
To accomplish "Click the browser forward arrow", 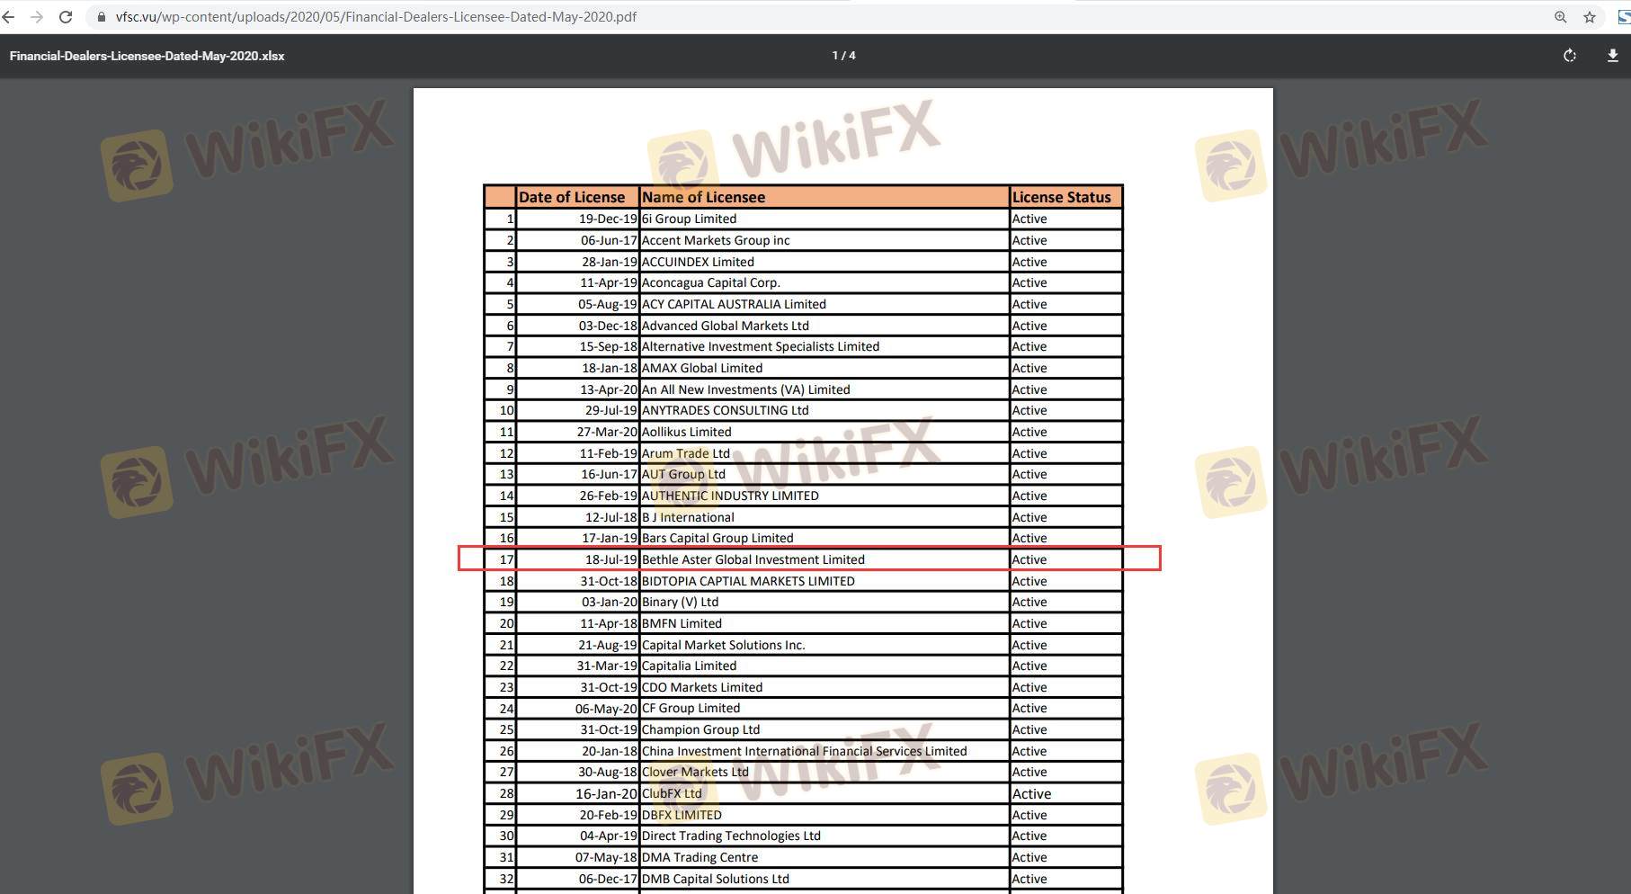I will coord(37,17).
